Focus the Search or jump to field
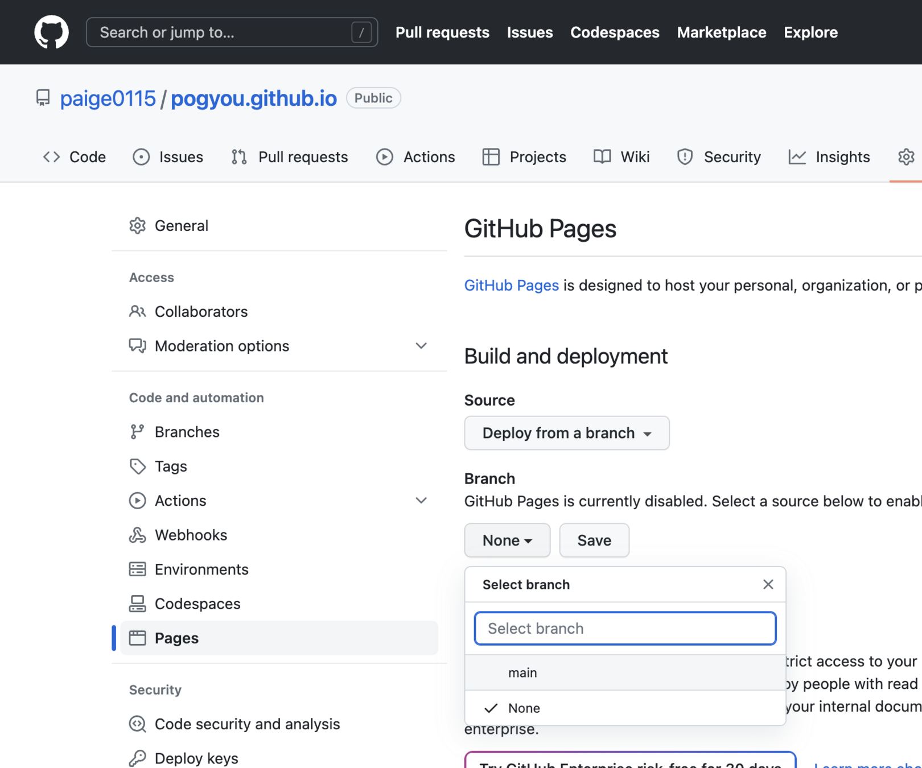Screen dimensions: 922x768 232,32
